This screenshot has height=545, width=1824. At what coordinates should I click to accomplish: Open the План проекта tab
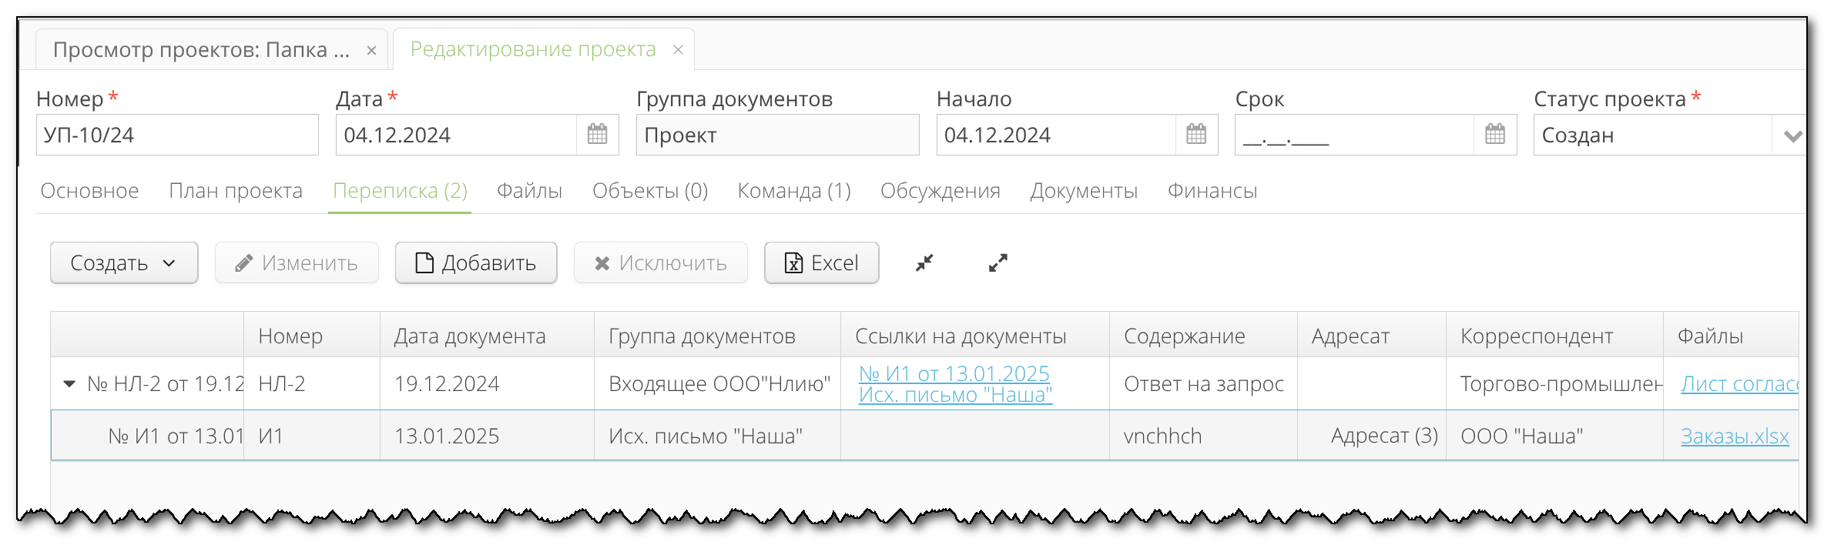[236, 191]
